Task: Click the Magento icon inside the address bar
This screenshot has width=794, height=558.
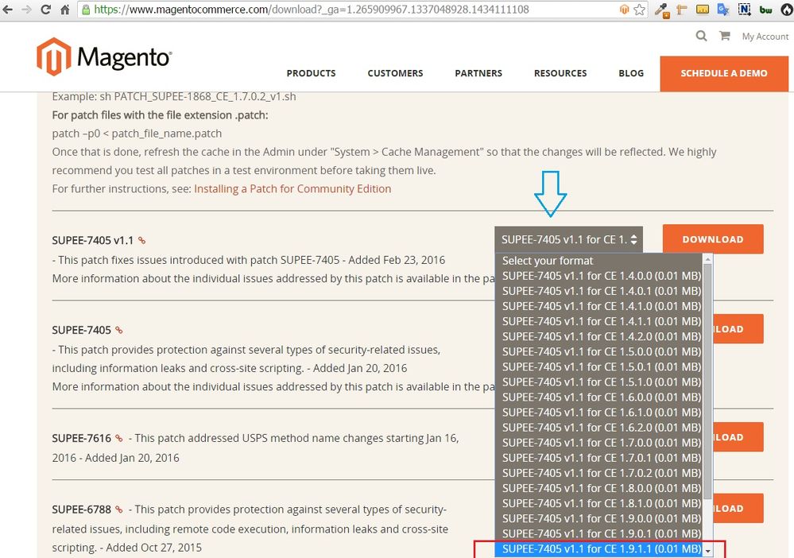Action: click(625, 10)
